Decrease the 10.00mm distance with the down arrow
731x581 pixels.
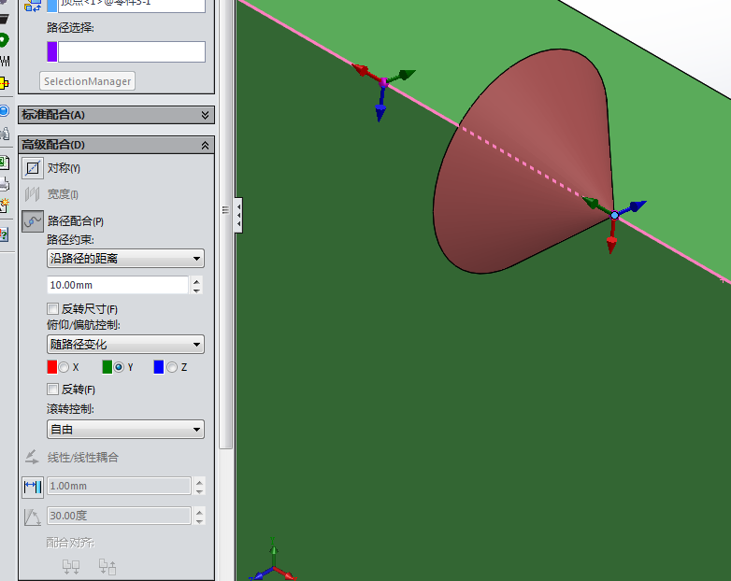coord(196,290)
